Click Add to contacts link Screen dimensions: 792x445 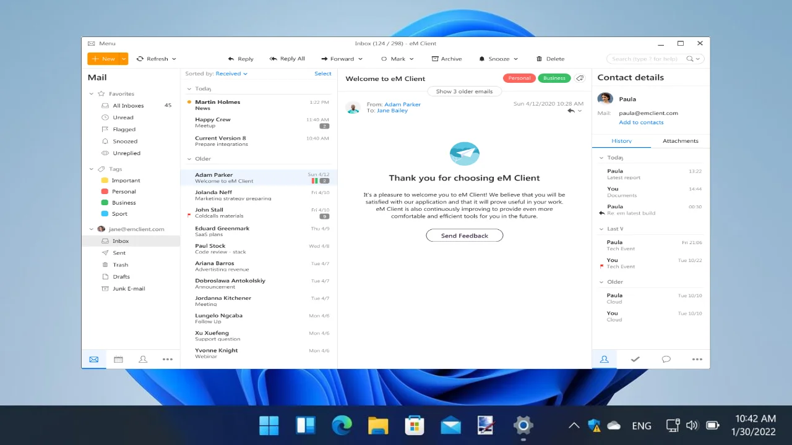(641, 122)
